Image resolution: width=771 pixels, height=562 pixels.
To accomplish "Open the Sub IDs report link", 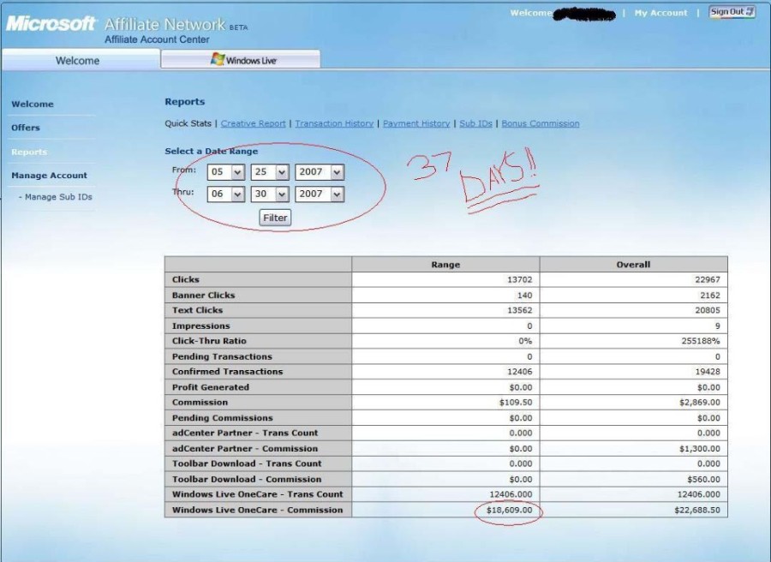I will coord(476,123).
